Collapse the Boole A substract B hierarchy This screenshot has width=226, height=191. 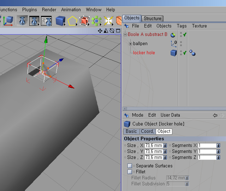point(125,35)
